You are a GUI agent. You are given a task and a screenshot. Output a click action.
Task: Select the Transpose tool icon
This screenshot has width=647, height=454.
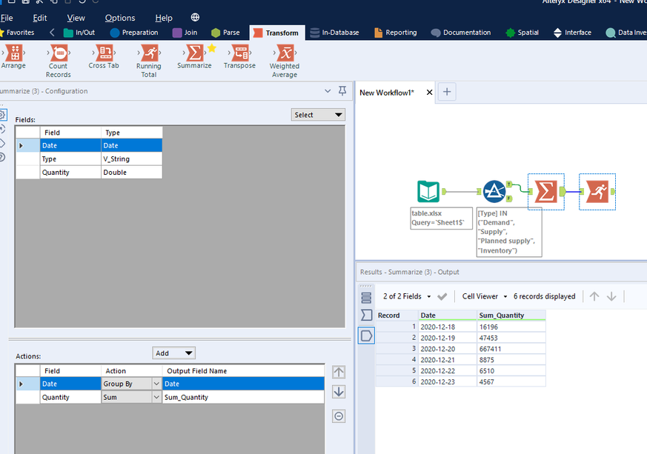239,53
